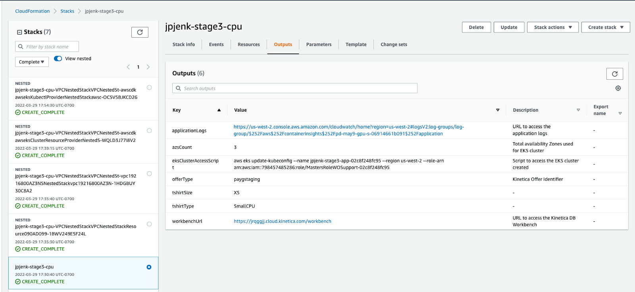Click the applicationLogs key cell
The height and width of the screenshot is (292, 635).
[x=189, y=131]
